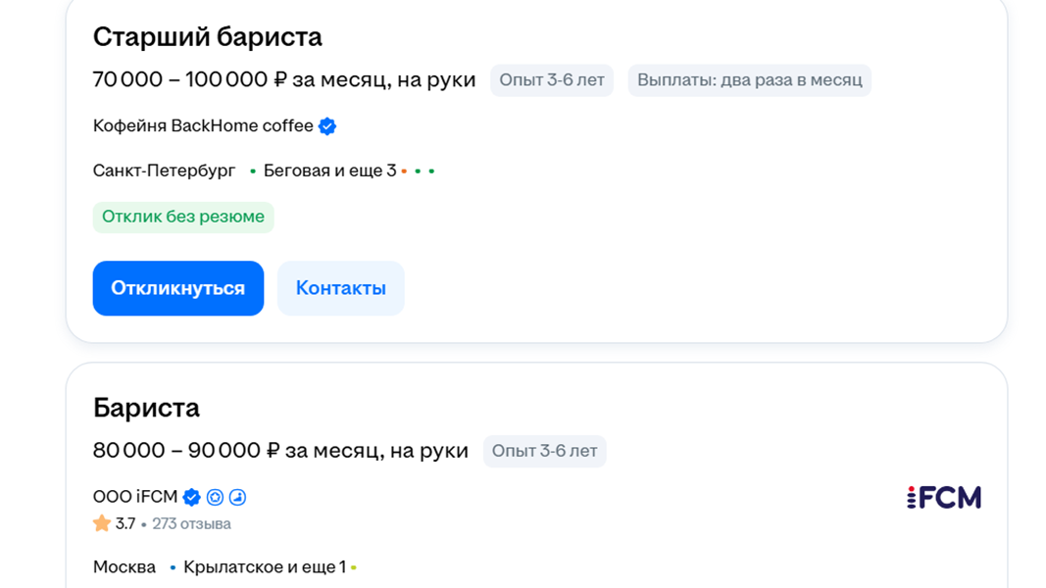This screenshot has height=588, width=1046.
Task: Expand the Крылатское и еще 1 metro list
Action: pyautogui.click(x=264, y=567)
